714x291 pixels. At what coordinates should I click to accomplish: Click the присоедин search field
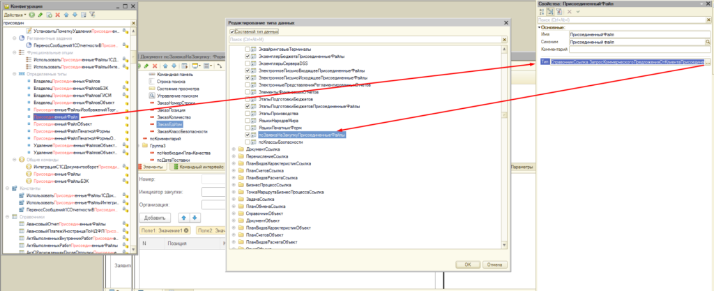(x=66, y=23)
